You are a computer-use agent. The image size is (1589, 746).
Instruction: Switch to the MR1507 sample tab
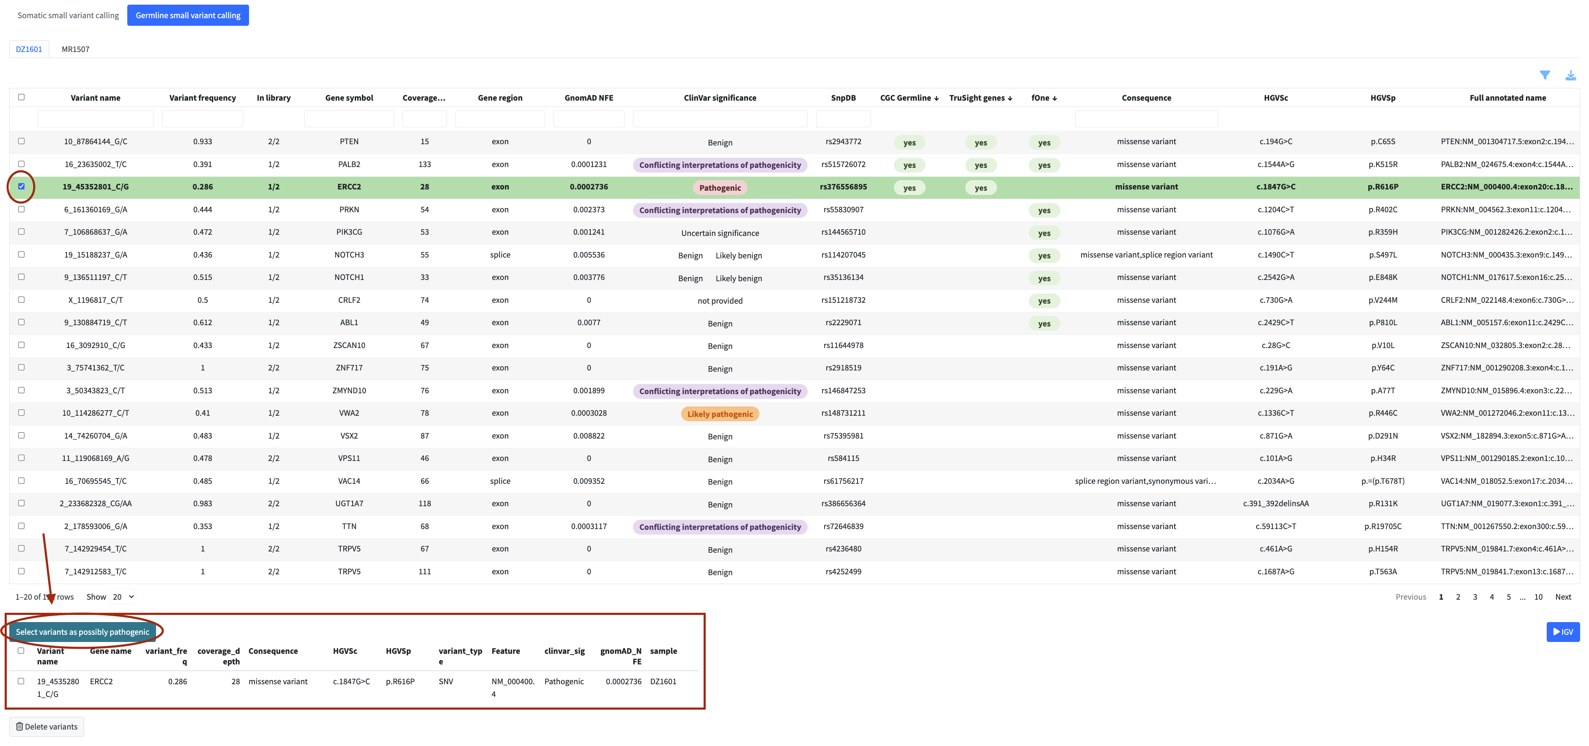coord(75,49)
